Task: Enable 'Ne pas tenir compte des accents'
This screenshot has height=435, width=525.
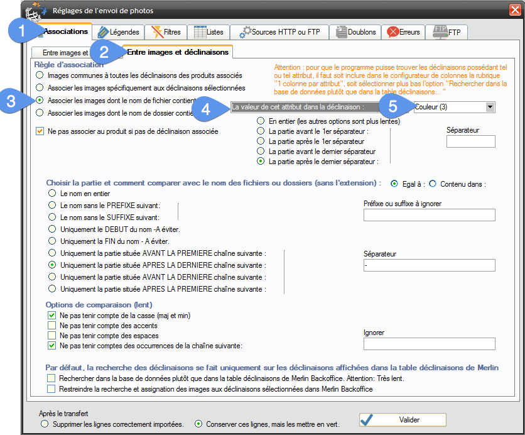Action: [52, 326]
